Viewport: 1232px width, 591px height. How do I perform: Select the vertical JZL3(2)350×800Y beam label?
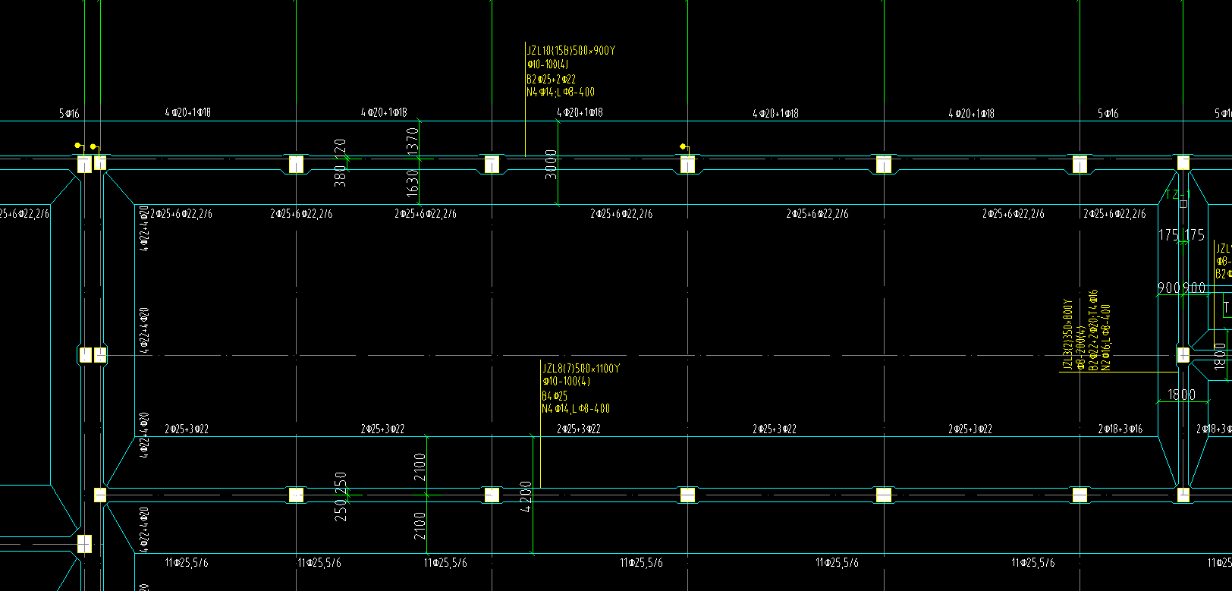1067,335
